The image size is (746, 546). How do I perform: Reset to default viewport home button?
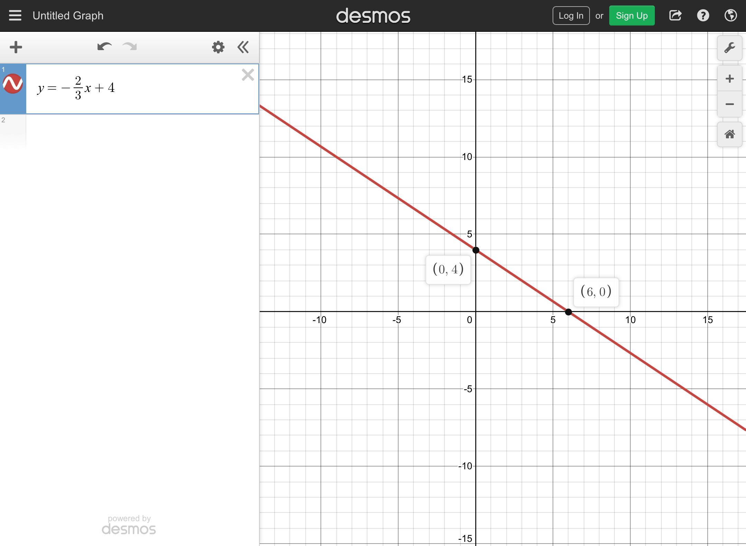729,134
